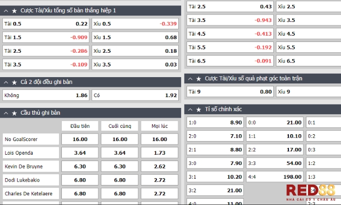Collapse the Cả 2 đội đều ghi bàn section
Viewport: 341px width, 205px height.
6,82
